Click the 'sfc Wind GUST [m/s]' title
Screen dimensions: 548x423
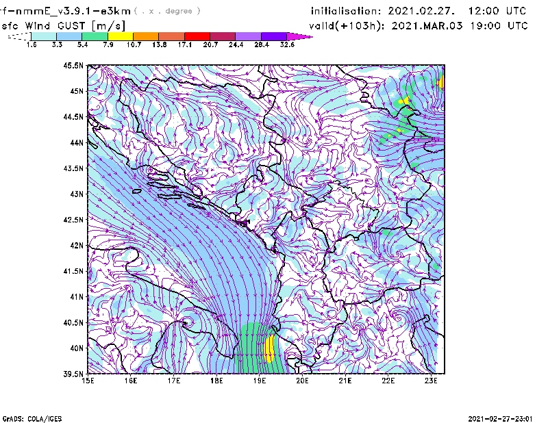pyautogui.click(x=64, y=26)
